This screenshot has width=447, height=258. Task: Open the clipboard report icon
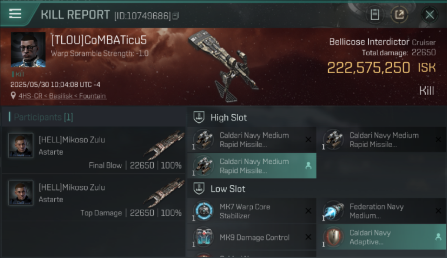click(x=375, y=15)
